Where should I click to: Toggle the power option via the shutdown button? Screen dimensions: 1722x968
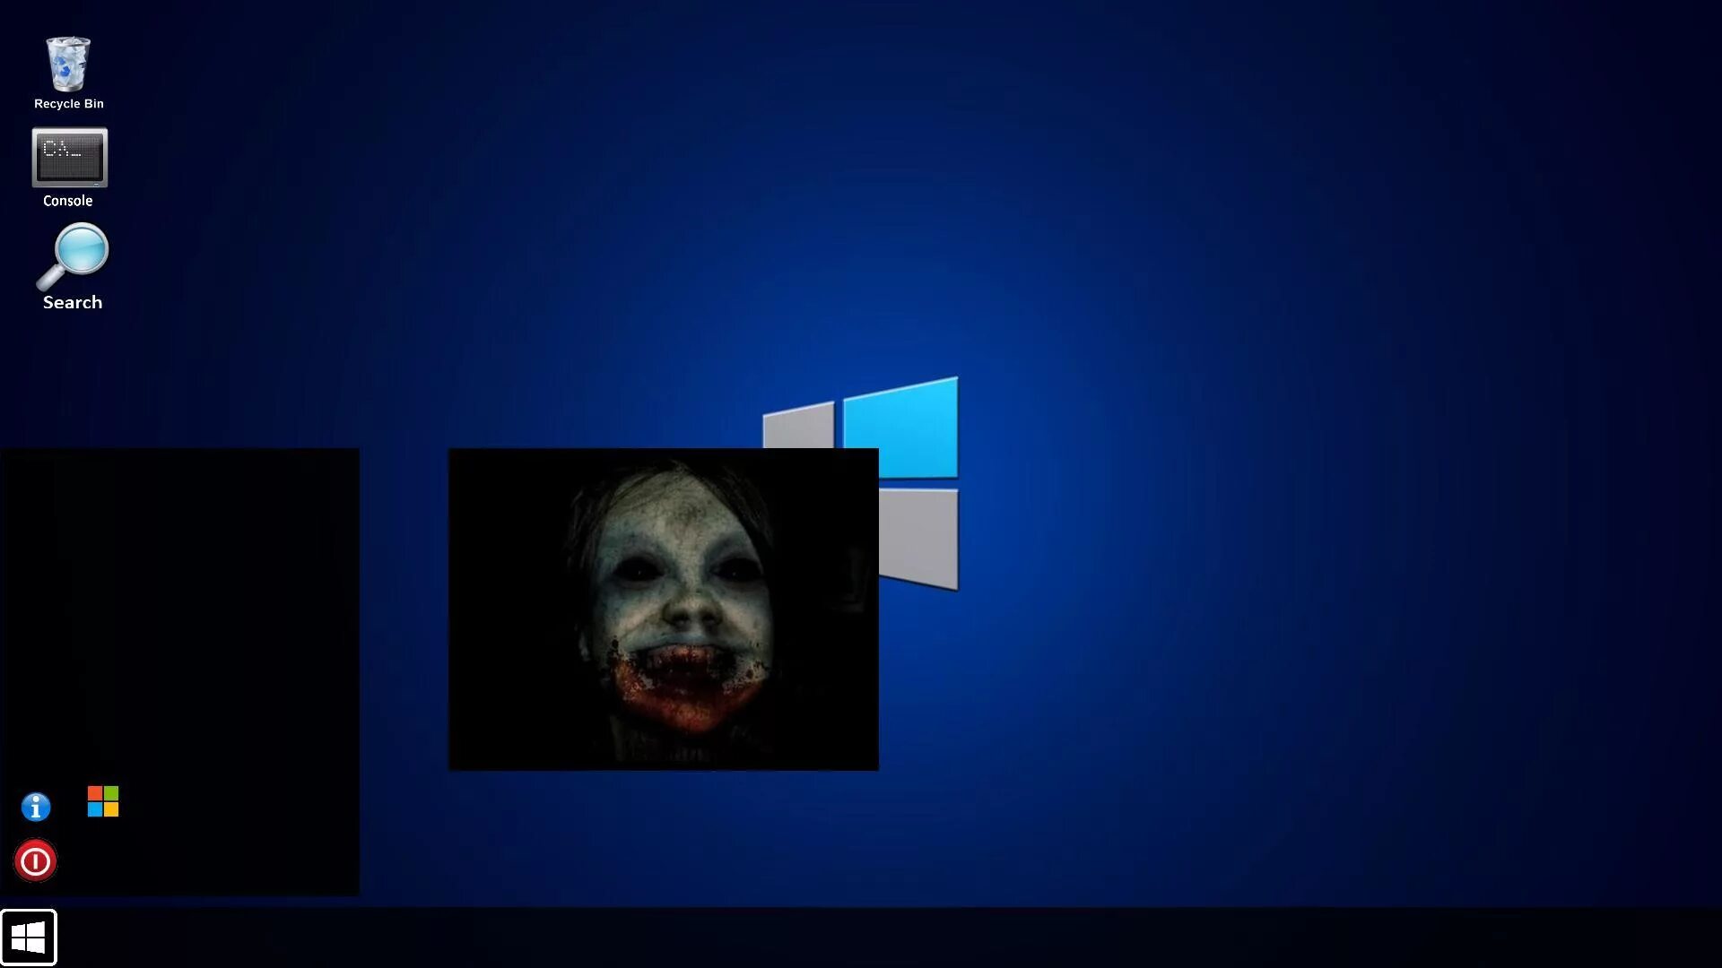click(x=35, y=860)
